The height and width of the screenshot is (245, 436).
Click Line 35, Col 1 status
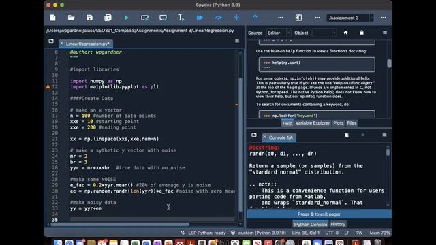click(x=306, y=233)
